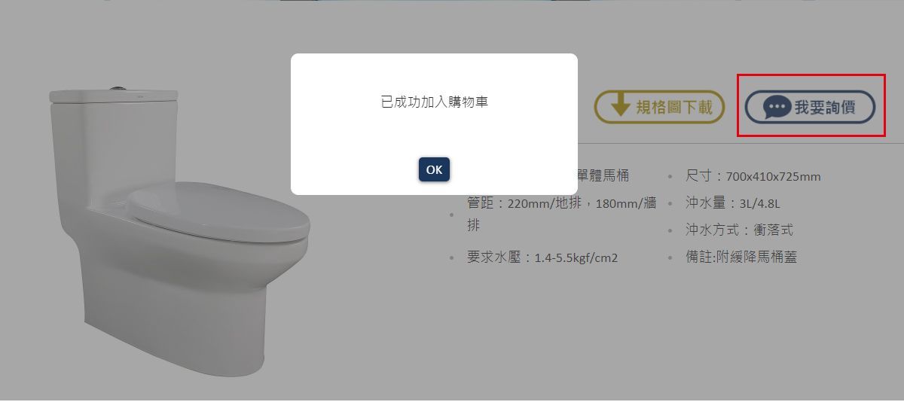
Task: Click the 沖水方式 衝落式 spec line
Action: tap(739, 230)
